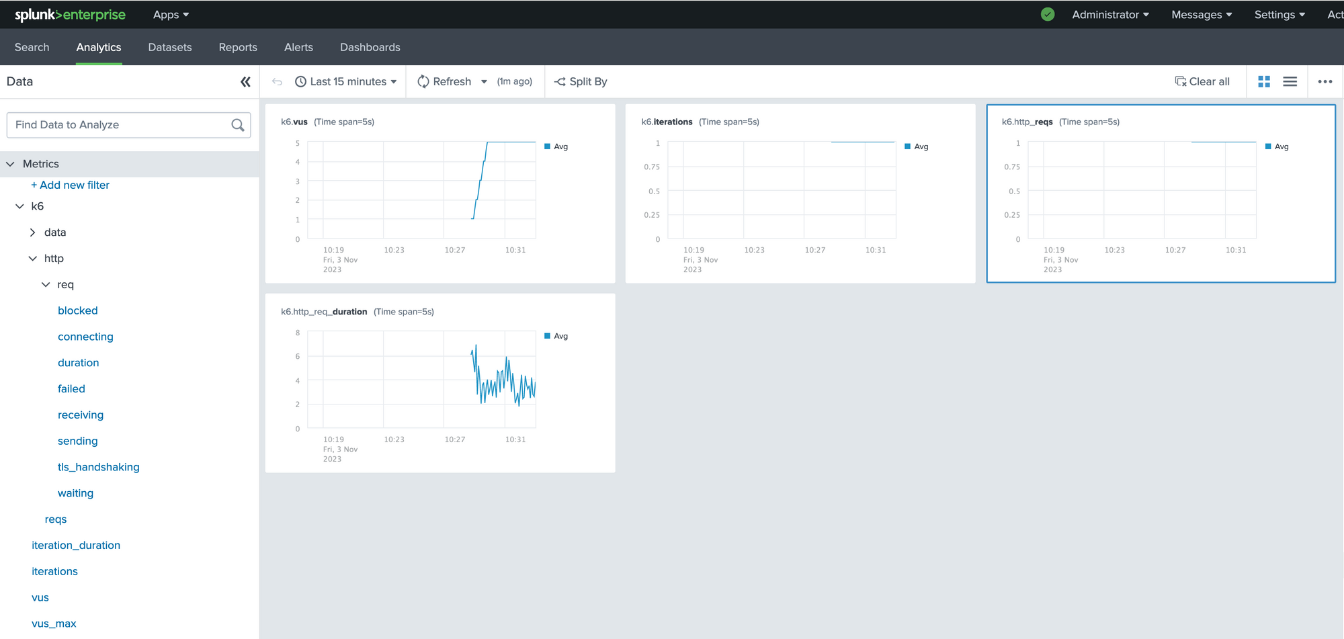Collapse the http tree node
Screen dimensions: 1344x639
click(x=32, y=259)
